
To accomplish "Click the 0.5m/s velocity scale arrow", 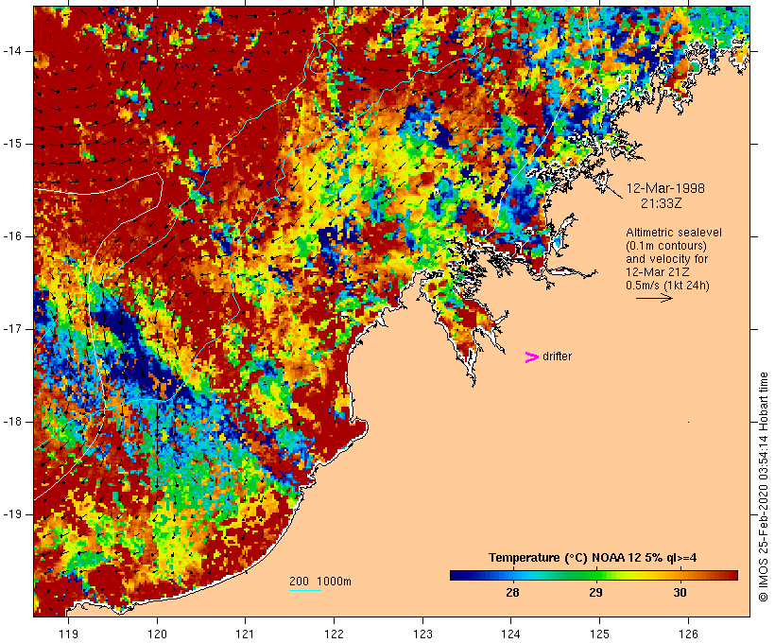I will [x=654, y=298].
